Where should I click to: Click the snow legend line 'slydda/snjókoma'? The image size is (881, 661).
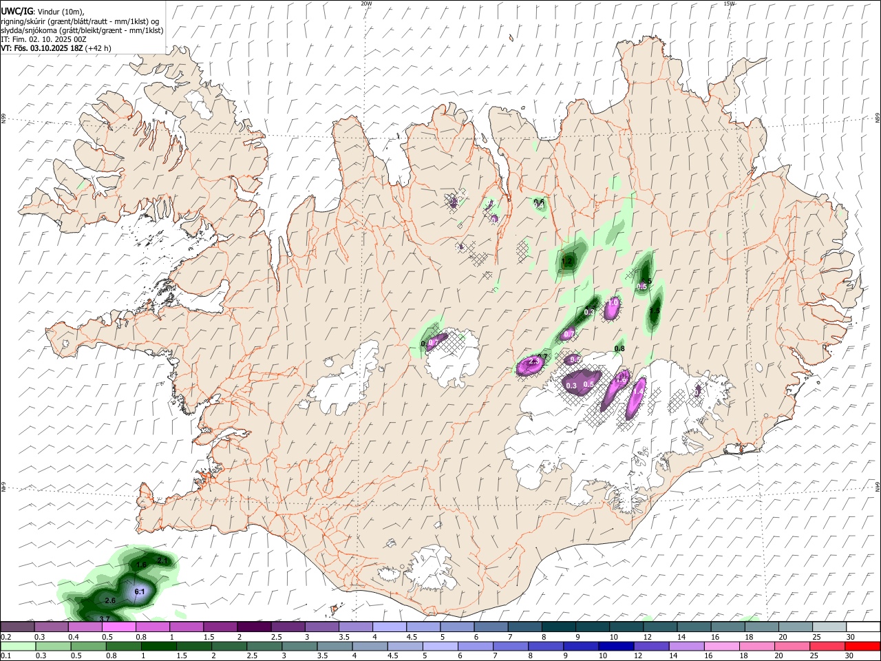coord(28,30)
